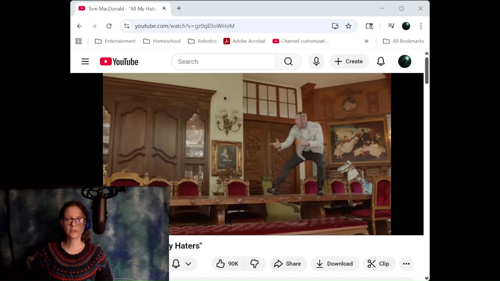500x281 pixels.
Task: Open the Adobe Acrobat bookmark
Action: coord(245,41)
